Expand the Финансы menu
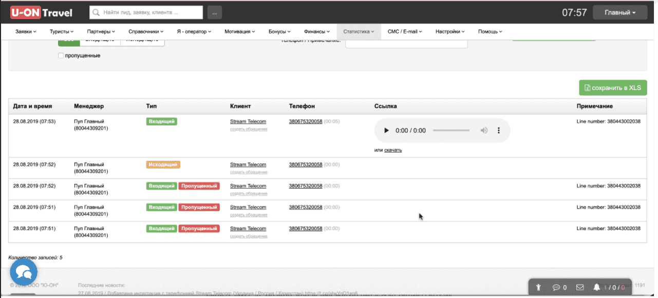This screenshot has height=298, width=658. click(x=317, y=31)
